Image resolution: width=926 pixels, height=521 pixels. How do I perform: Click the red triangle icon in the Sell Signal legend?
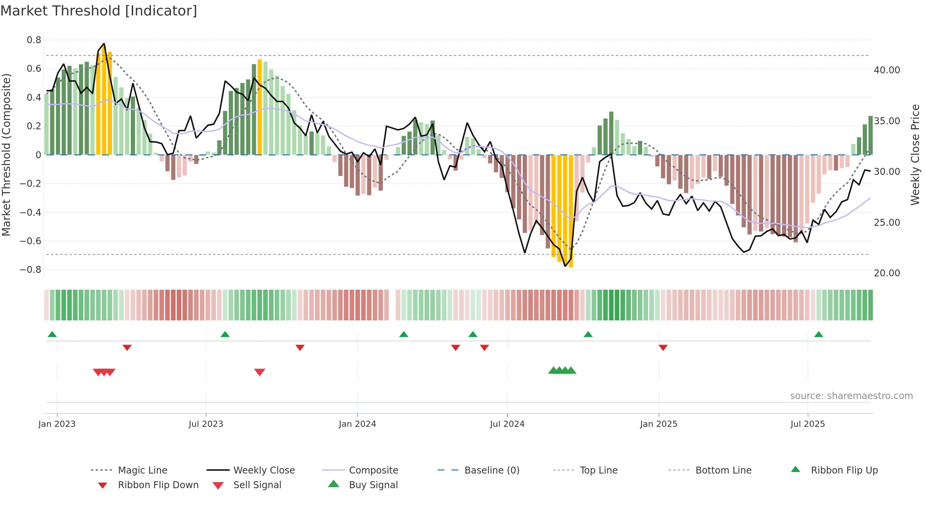[218, 485]
